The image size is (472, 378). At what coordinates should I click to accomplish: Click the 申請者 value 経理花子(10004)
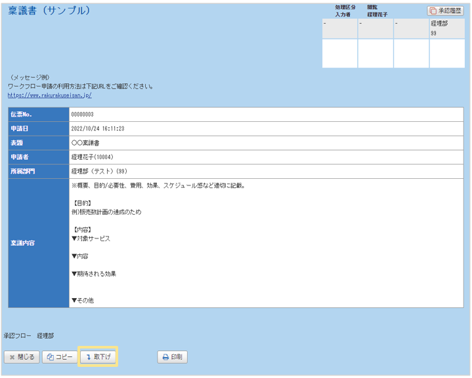pyautogui.click(x=93, y=157)
